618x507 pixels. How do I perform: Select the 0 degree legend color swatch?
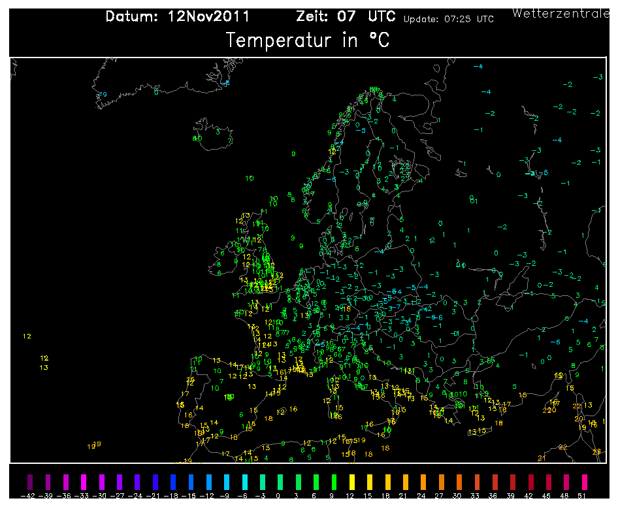(280, 482)
